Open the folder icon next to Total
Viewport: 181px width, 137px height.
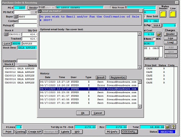168,127
